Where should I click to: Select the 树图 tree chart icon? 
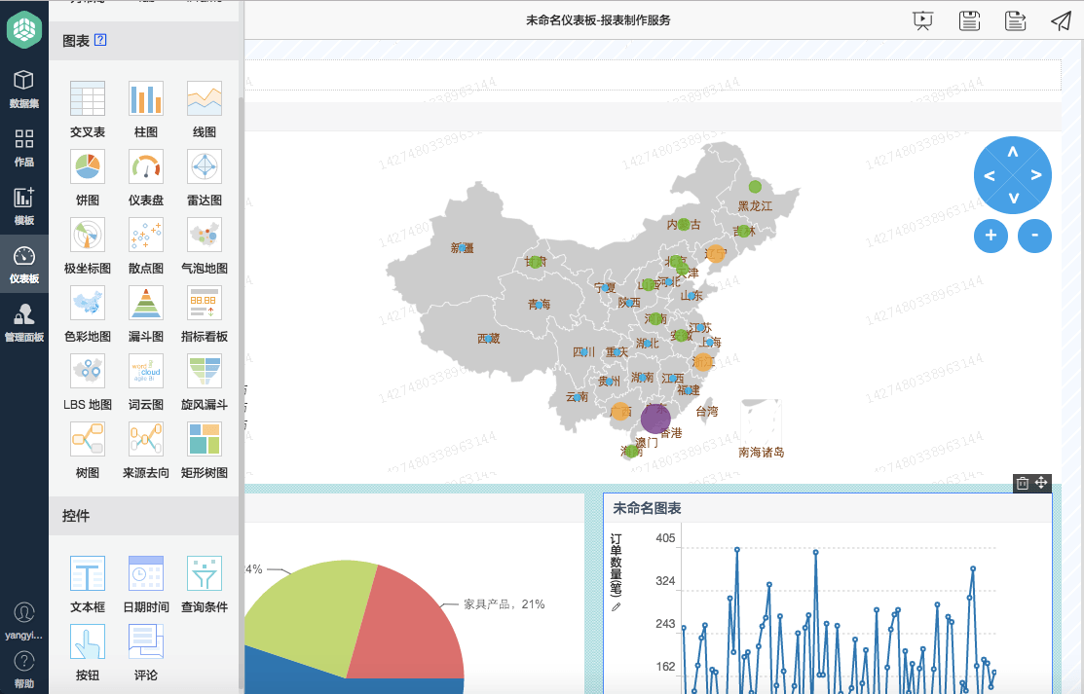click(x=87, y=439)
